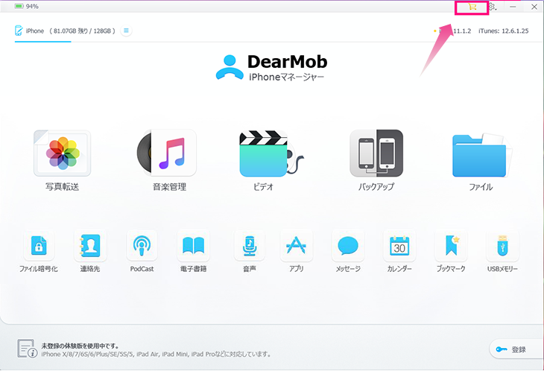Open 音楽管理 music manager
The image size is (544, 380).
pos(167,153)
